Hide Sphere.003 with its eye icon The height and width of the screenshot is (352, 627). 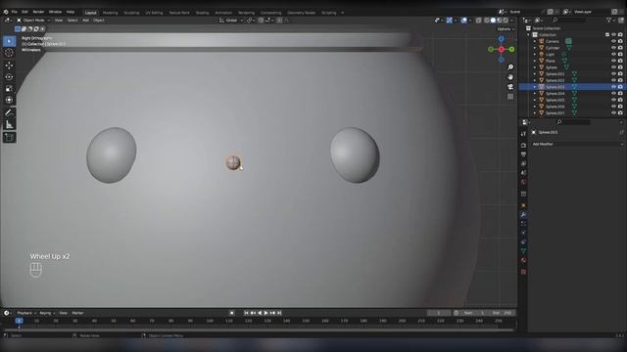[613, 87]
